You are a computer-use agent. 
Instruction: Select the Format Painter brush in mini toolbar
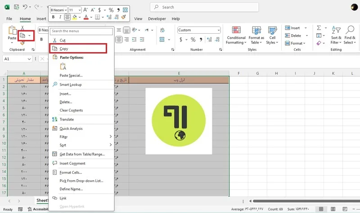(123, 17)
